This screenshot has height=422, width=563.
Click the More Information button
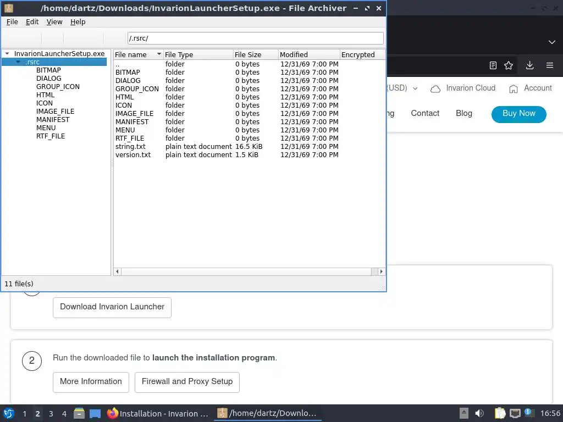pos(91,382)
